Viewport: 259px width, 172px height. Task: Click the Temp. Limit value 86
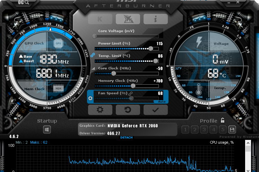[160, 56]
